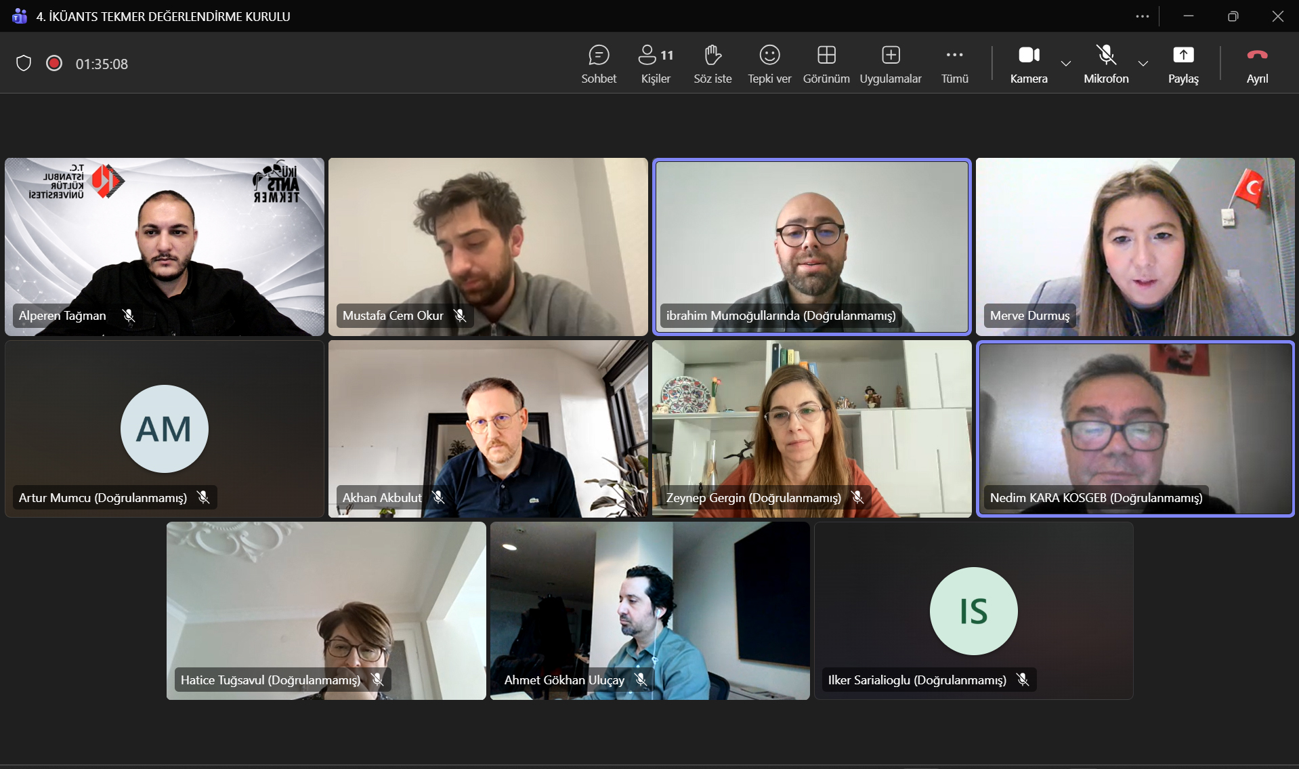Expand the Mikrofon options chevron

1143,64
